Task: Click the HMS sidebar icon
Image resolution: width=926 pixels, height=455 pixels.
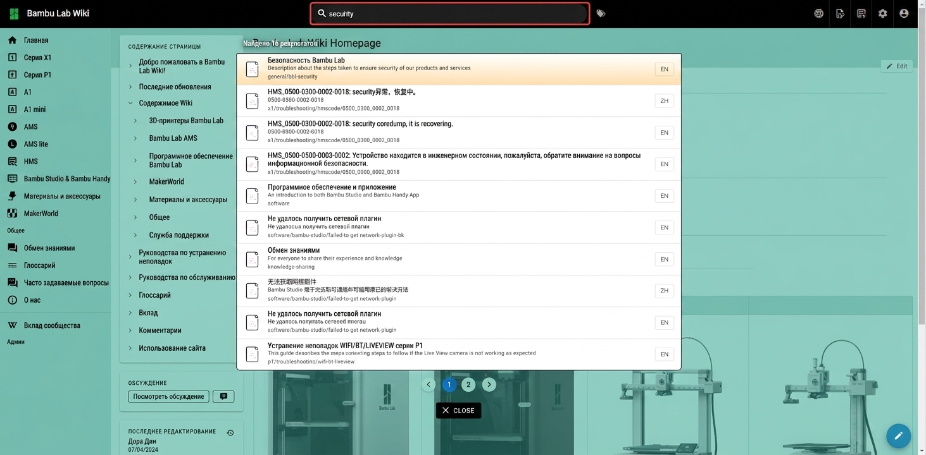Action: (12, 161)
